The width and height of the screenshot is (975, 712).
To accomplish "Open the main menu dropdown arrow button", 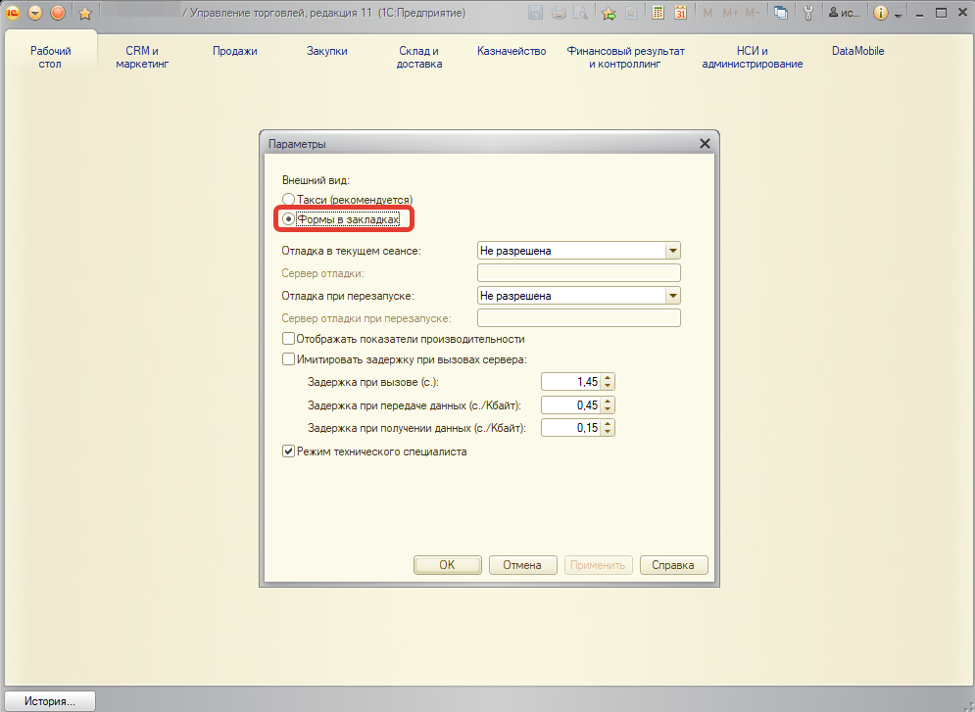I will click(x=35, y=13).
